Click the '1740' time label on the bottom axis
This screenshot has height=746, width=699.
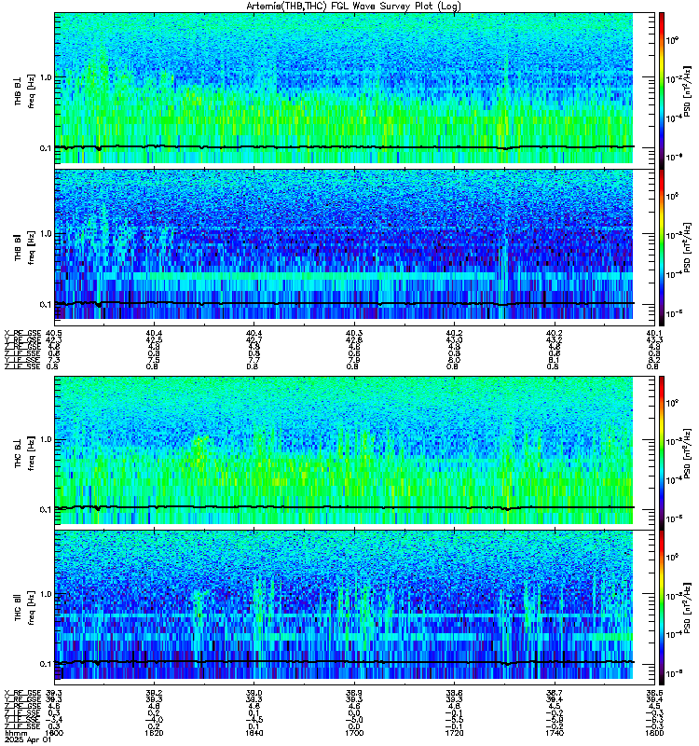point(555,733)
